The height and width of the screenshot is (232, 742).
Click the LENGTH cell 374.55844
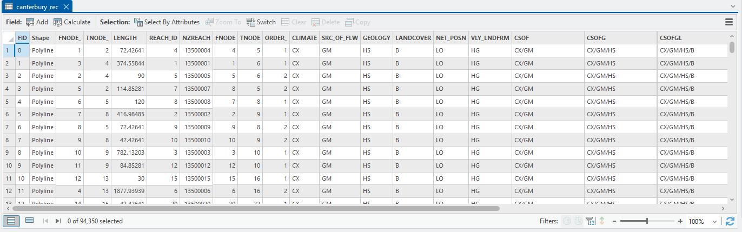[129, 63]
